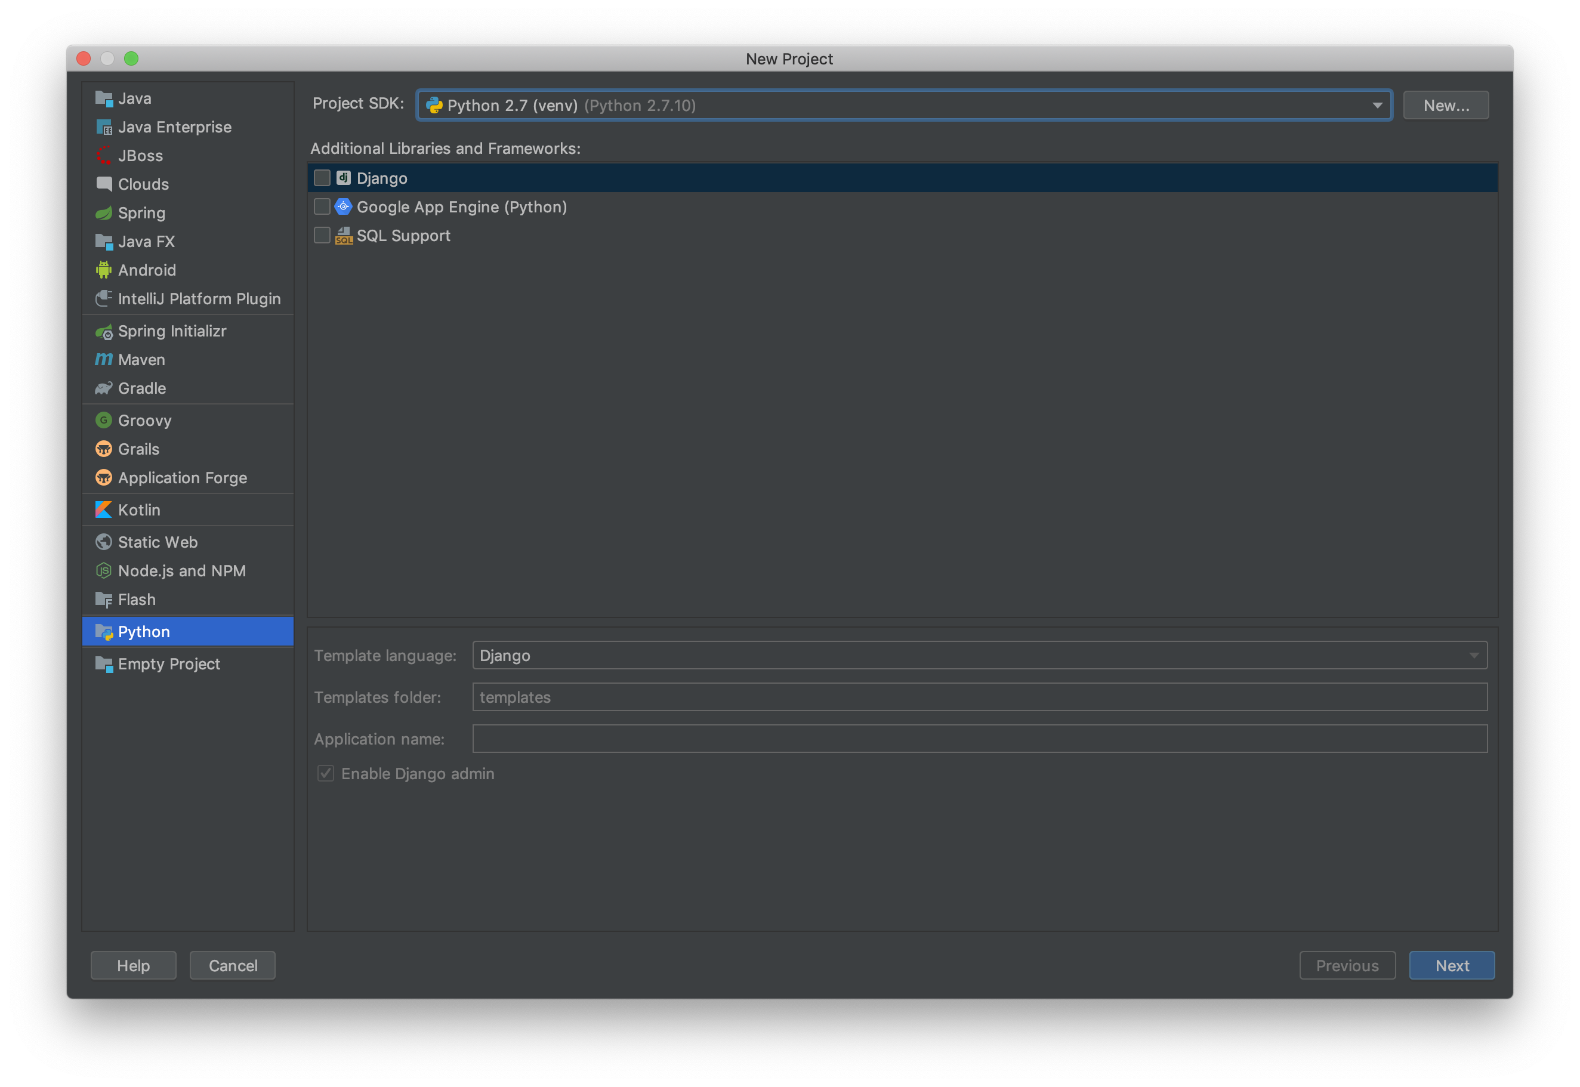Click the Help button

[x=134, y=966]
